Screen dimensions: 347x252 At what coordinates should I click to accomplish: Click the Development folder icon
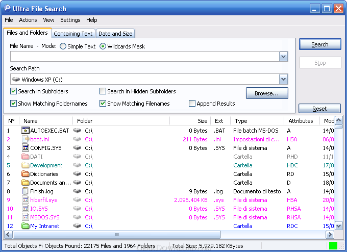pos(25,165)
